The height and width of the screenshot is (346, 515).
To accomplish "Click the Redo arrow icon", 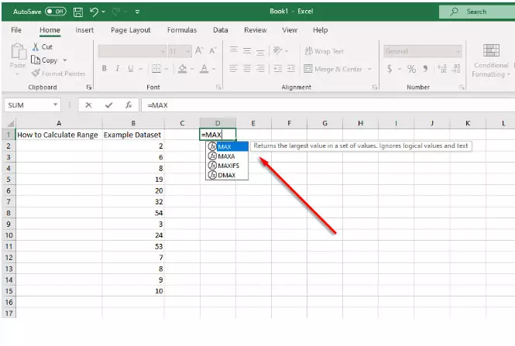I will (115, 12).
